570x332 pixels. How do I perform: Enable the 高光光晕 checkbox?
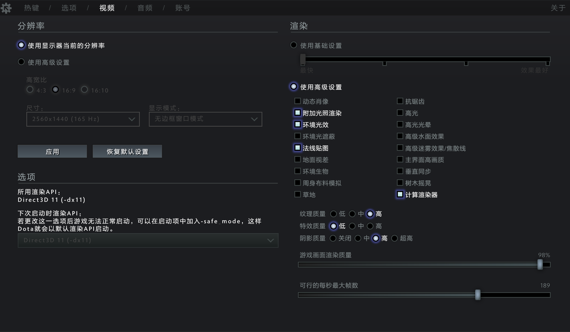tap(400, 124)
